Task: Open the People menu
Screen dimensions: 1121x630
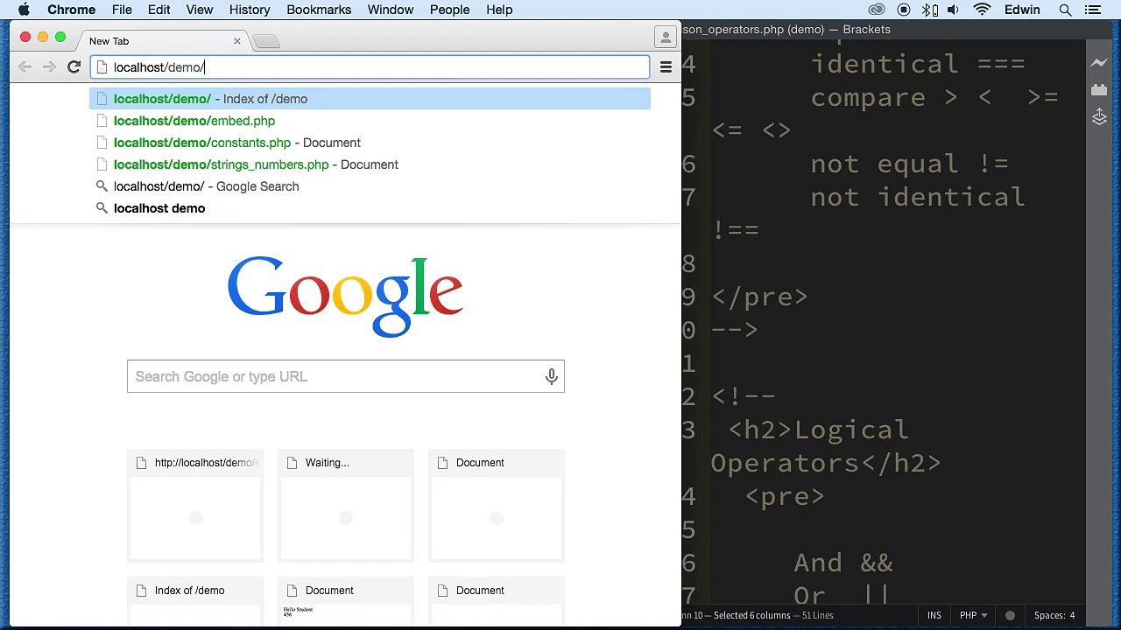Action: (449, 10)
